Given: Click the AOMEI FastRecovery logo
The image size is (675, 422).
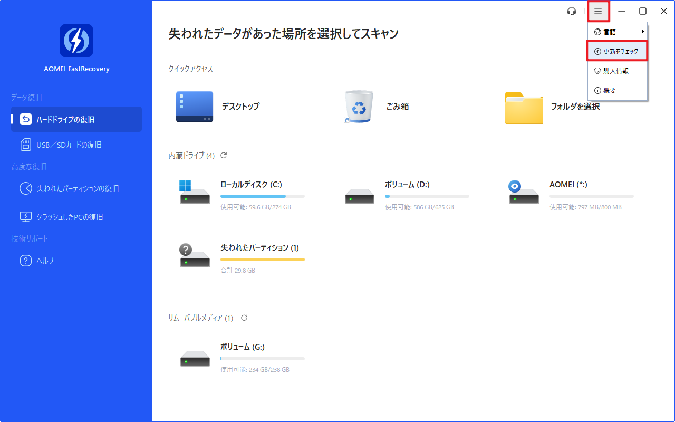Looking at the screenshot, I should pyautogui.click(x=76, y=41).
